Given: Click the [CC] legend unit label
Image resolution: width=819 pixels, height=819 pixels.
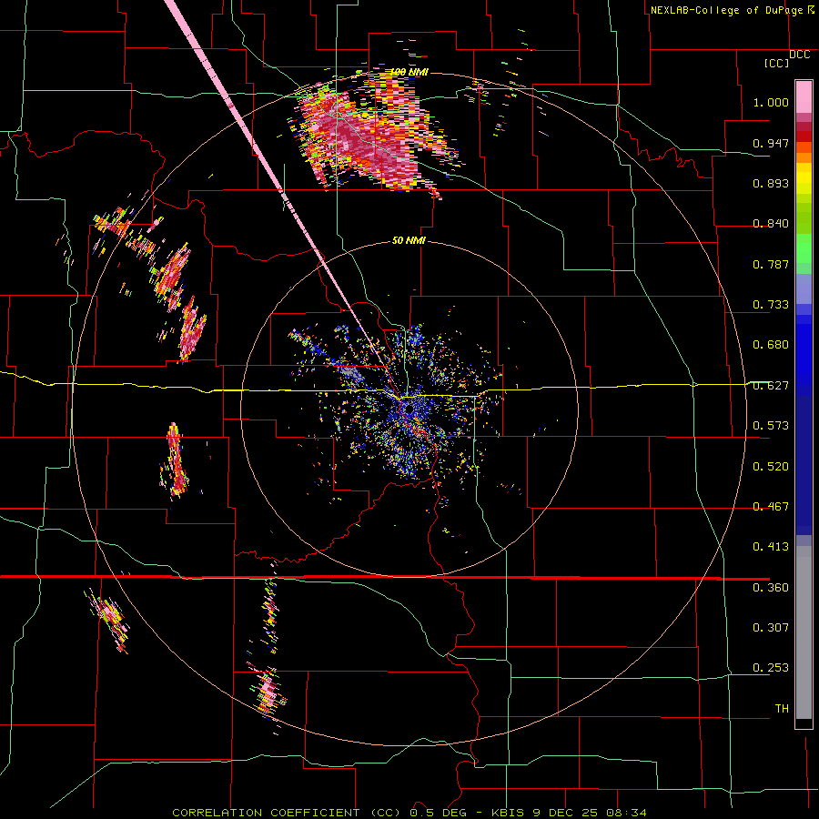Looking at the screenshot, I should tap(776, 63).
